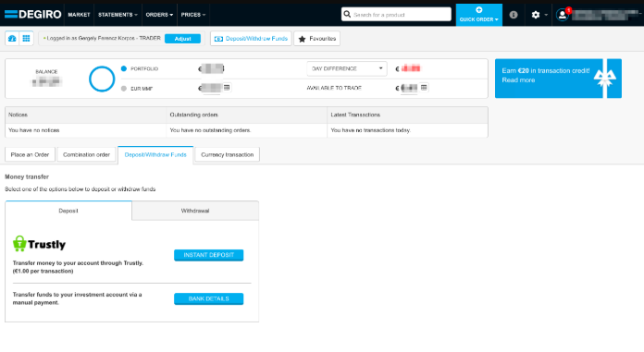Click the '€1.00 per transaction' text

(43, 272)
